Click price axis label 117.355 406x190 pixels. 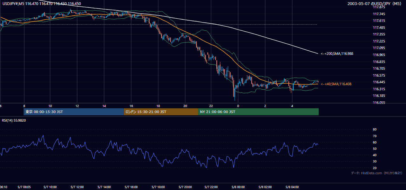[x=380, y=34]
